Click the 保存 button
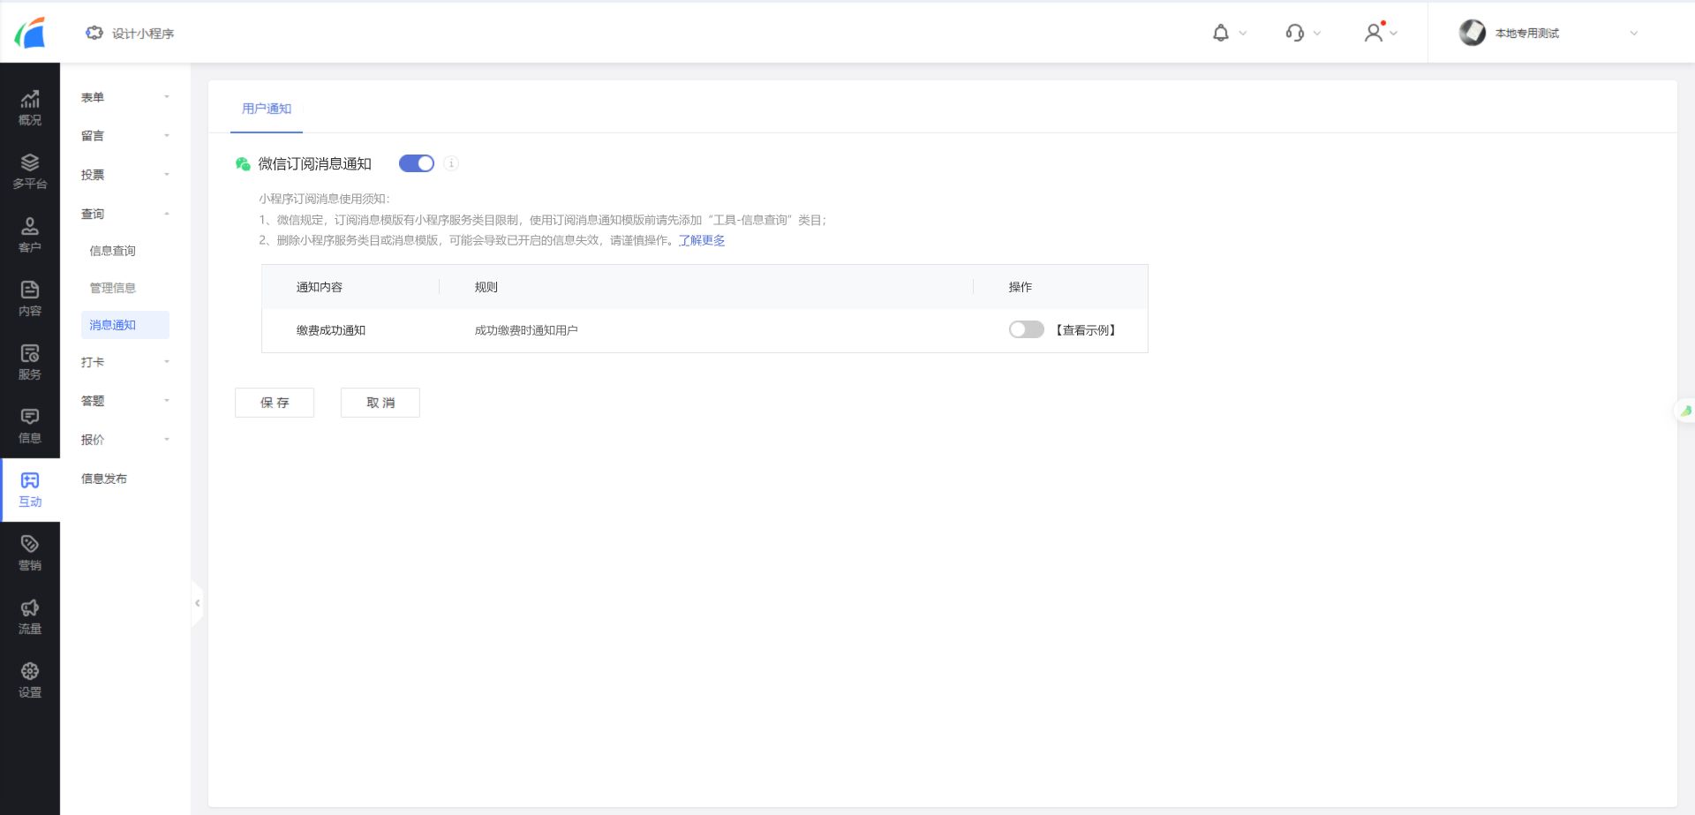 coord(275,403)
